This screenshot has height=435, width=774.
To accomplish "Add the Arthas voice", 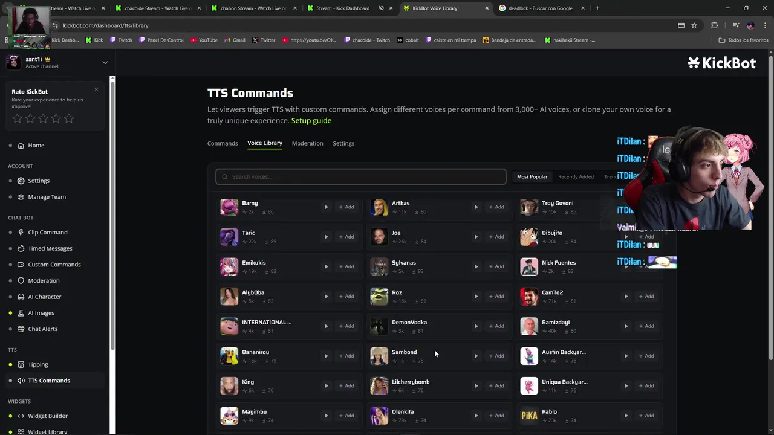I will pos(496,207).
